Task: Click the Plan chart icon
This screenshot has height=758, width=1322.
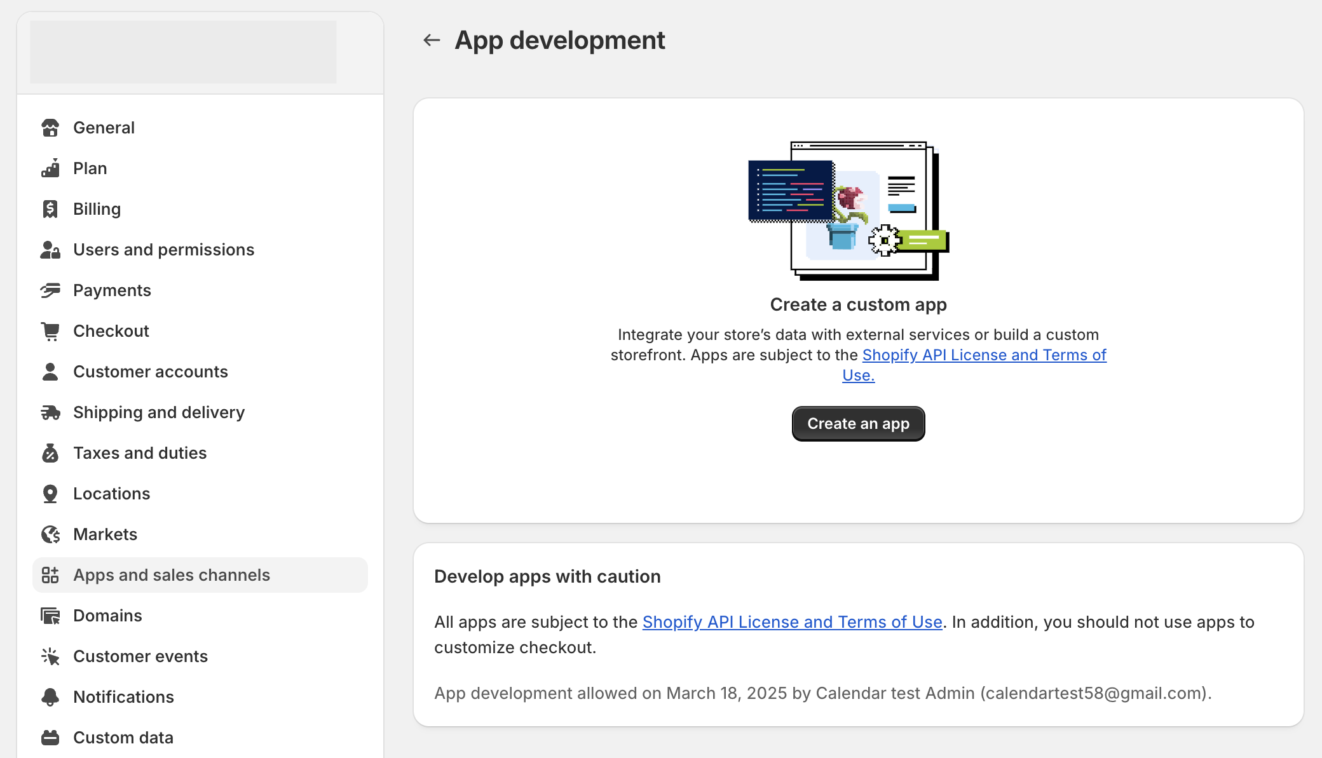Action: click(x=50, y=168)
